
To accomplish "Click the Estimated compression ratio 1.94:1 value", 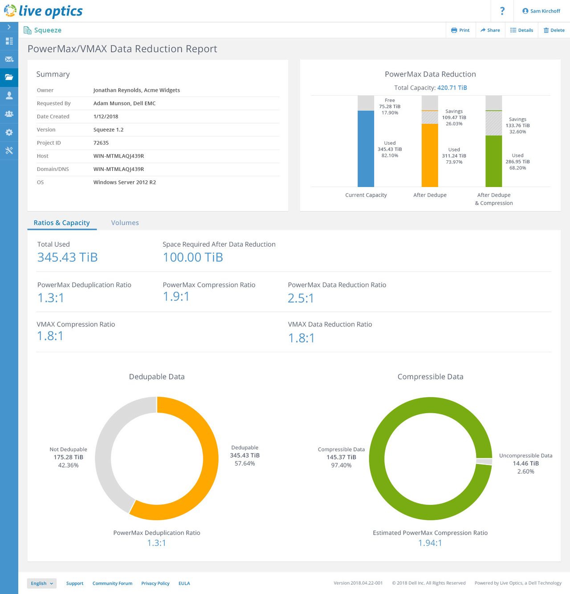I will click(x=430, y=543).
